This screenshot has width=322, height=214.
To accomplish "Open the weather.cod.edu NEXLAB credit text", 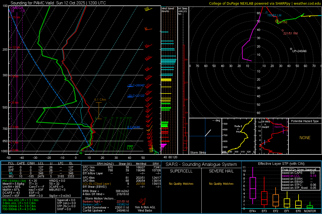I will pos(265,3).
